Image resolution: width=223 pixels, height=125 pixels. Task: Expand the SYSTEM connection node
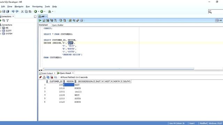point(0,34)
